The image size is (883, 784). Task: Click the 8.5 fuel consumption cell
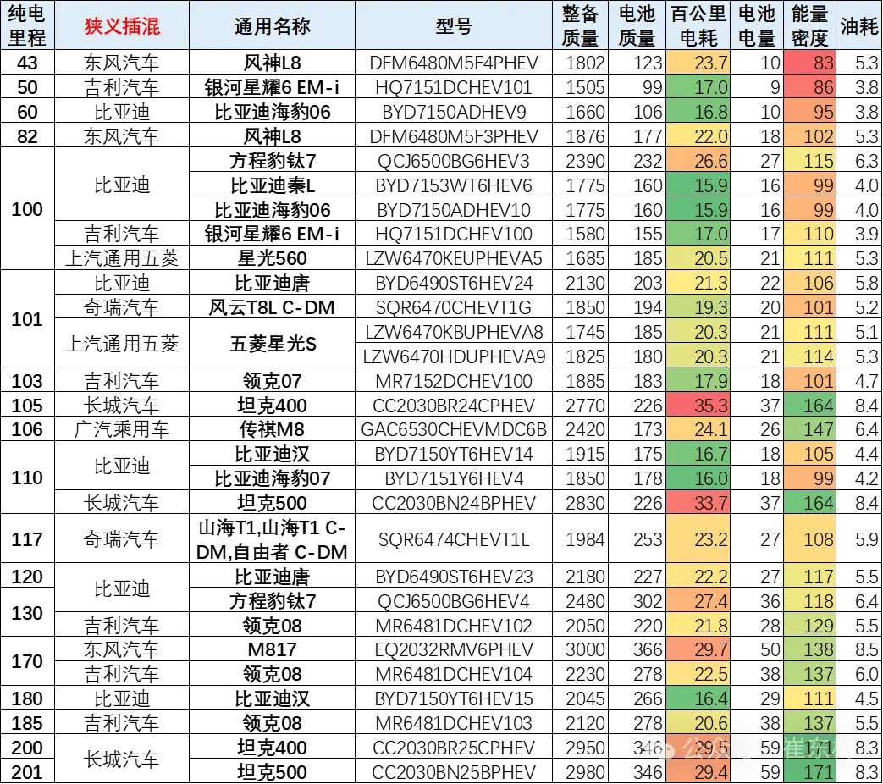[x=859, y=649]
